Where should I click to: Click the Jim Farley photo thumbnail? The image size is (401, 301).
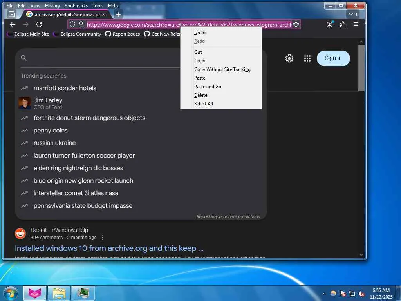[25, 103]
